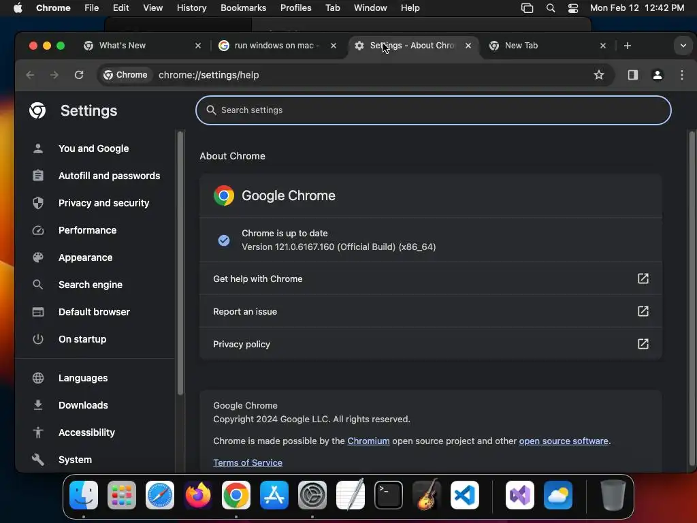The image size is (697, 523).
Task: Click the Settings page Chrome logo
Action: coord(37,110)
